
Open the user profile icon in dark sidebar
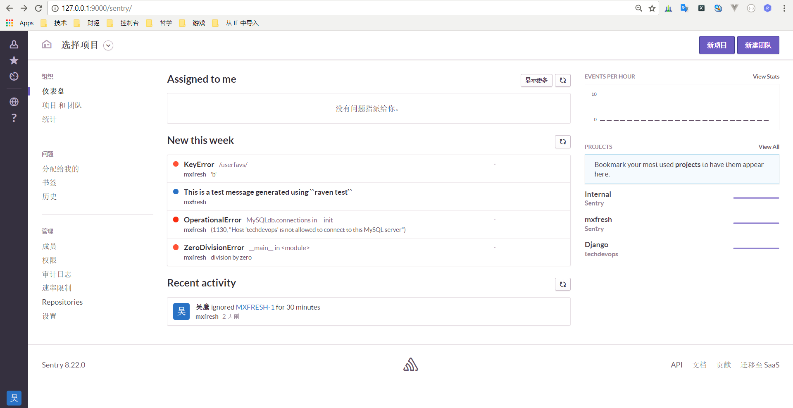coord(14,44)
